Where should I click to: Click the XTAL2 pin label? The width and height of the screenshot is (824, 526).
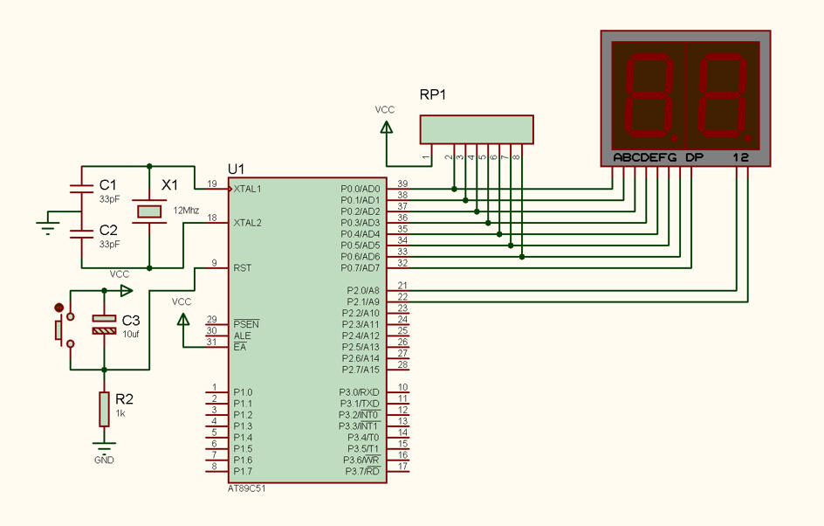(247, 223)
